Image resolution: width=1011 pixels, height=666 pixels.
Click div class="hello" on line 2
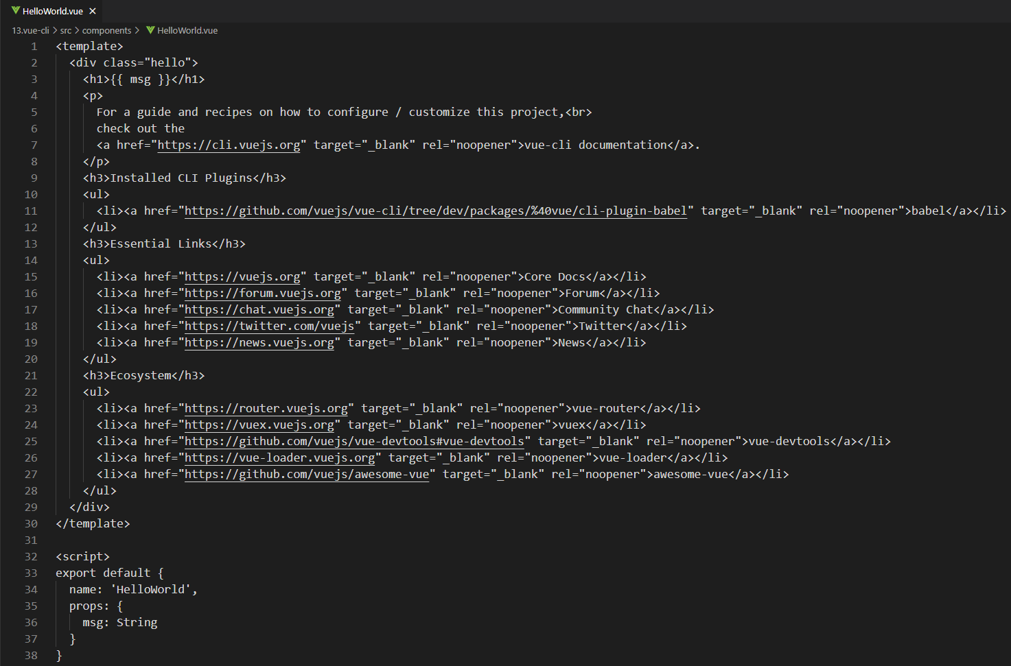(134, 62)
